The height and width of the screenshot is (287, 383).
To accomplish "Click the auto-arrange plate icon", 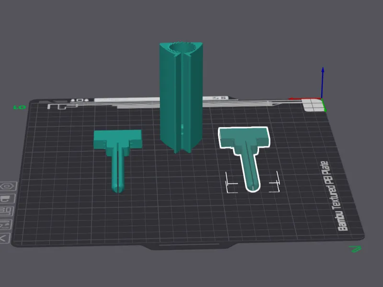I will coord(6,211).
